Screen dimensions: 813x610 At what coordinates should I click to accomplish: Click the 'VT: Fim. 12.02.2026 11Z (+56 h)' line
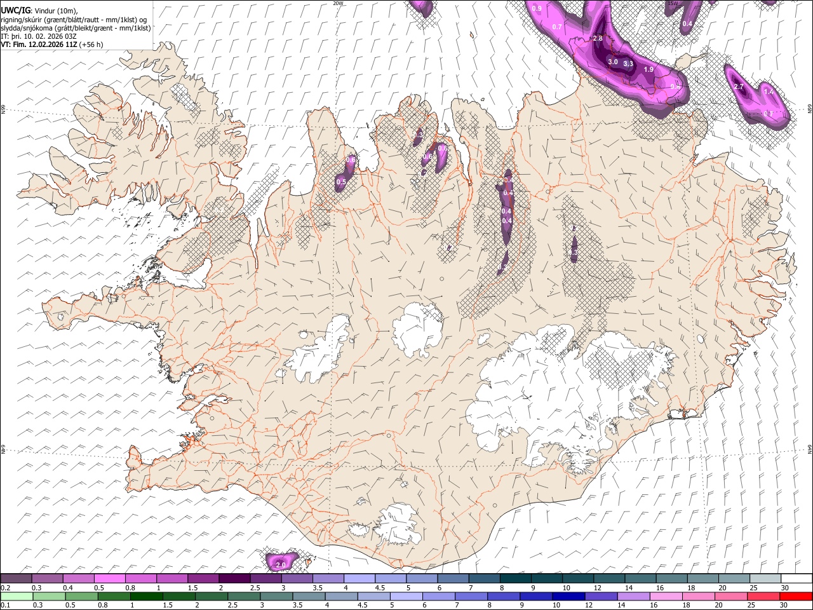[51, 44]
